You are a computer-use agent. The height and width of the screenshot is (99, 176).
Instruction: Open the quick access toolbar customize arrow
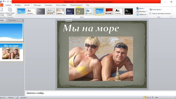(11, 2)
